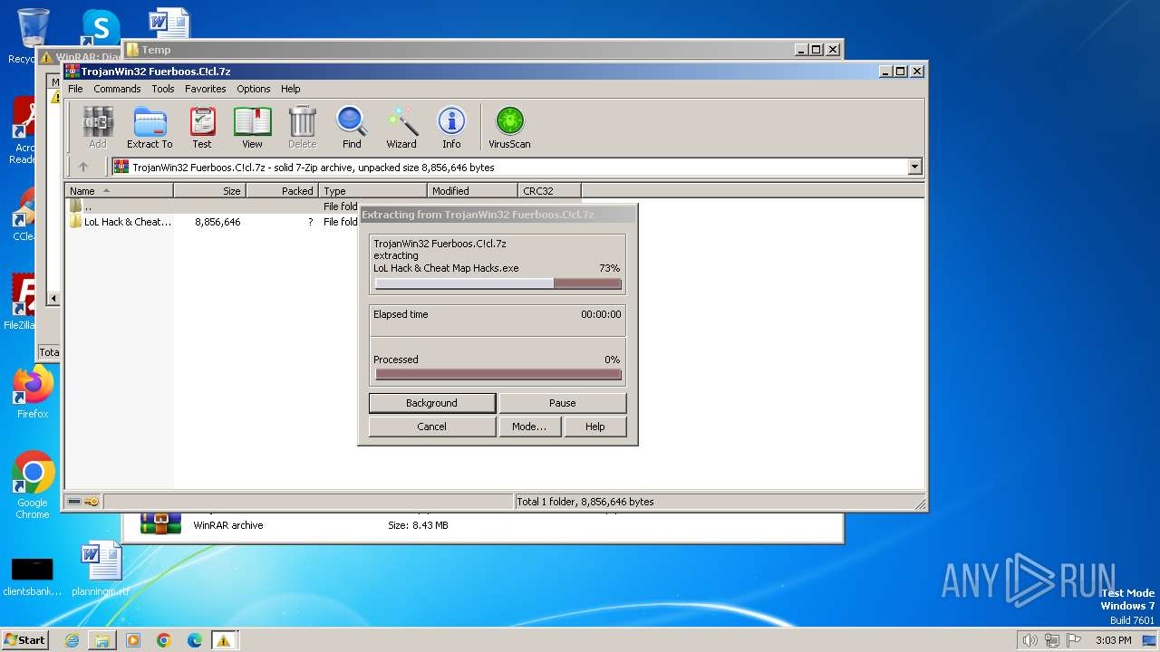Click the Processed total progress bar

click(x=498, y=374)
